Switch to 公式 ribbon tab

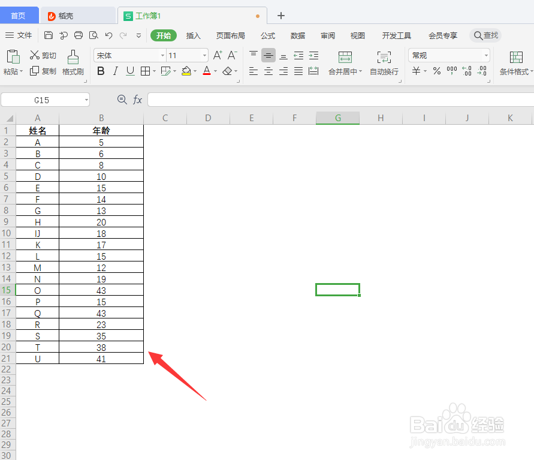coord(268,35)
